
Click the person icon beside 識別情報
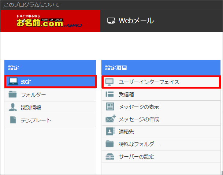click(13, 107)
